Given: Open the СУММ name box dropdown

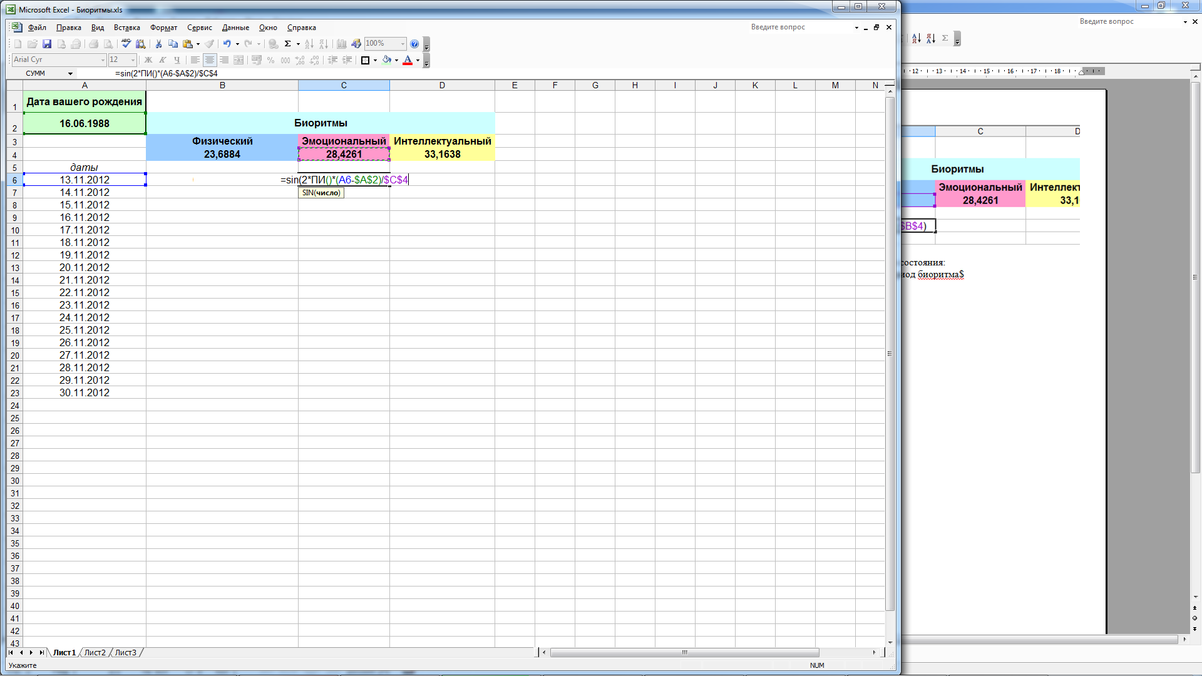Looking at the screenshot, I should pos(70,74).
